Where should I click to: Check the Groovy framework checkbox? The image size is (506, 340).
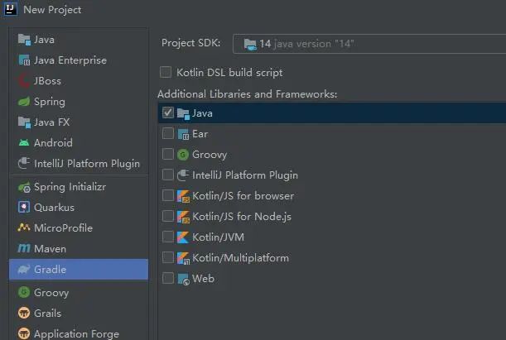coord(168,154)
